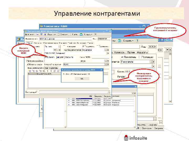Click the help question icon in front toolbar
Image resolution: width=189 pixels, height=141 pixels.
pos(95,34)
